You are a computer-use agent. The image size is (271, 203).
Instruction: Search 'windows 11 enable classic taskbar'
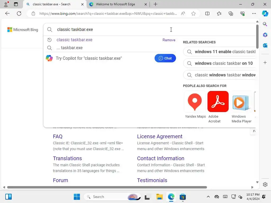pyautogui.click(x=219, y=52)
